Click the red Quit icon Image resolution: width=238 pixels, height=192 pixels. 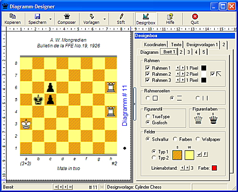click(195, 17)
